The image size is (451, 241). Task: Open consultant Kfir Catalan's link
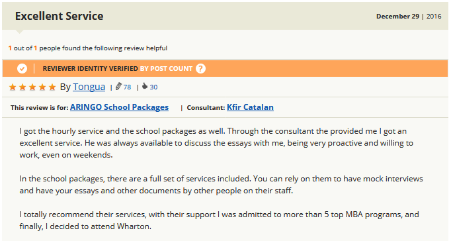tap(250, 107)
